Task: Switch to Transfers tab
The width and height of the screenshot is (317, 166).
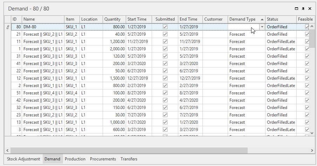Action: tap(129, 159)
